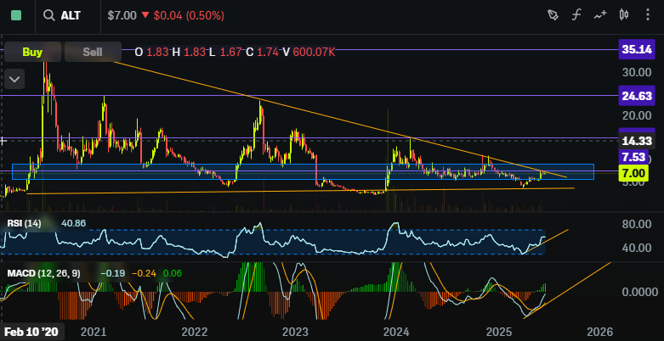
Task: Click the 35.14 price level label
Action: (637, 49)
